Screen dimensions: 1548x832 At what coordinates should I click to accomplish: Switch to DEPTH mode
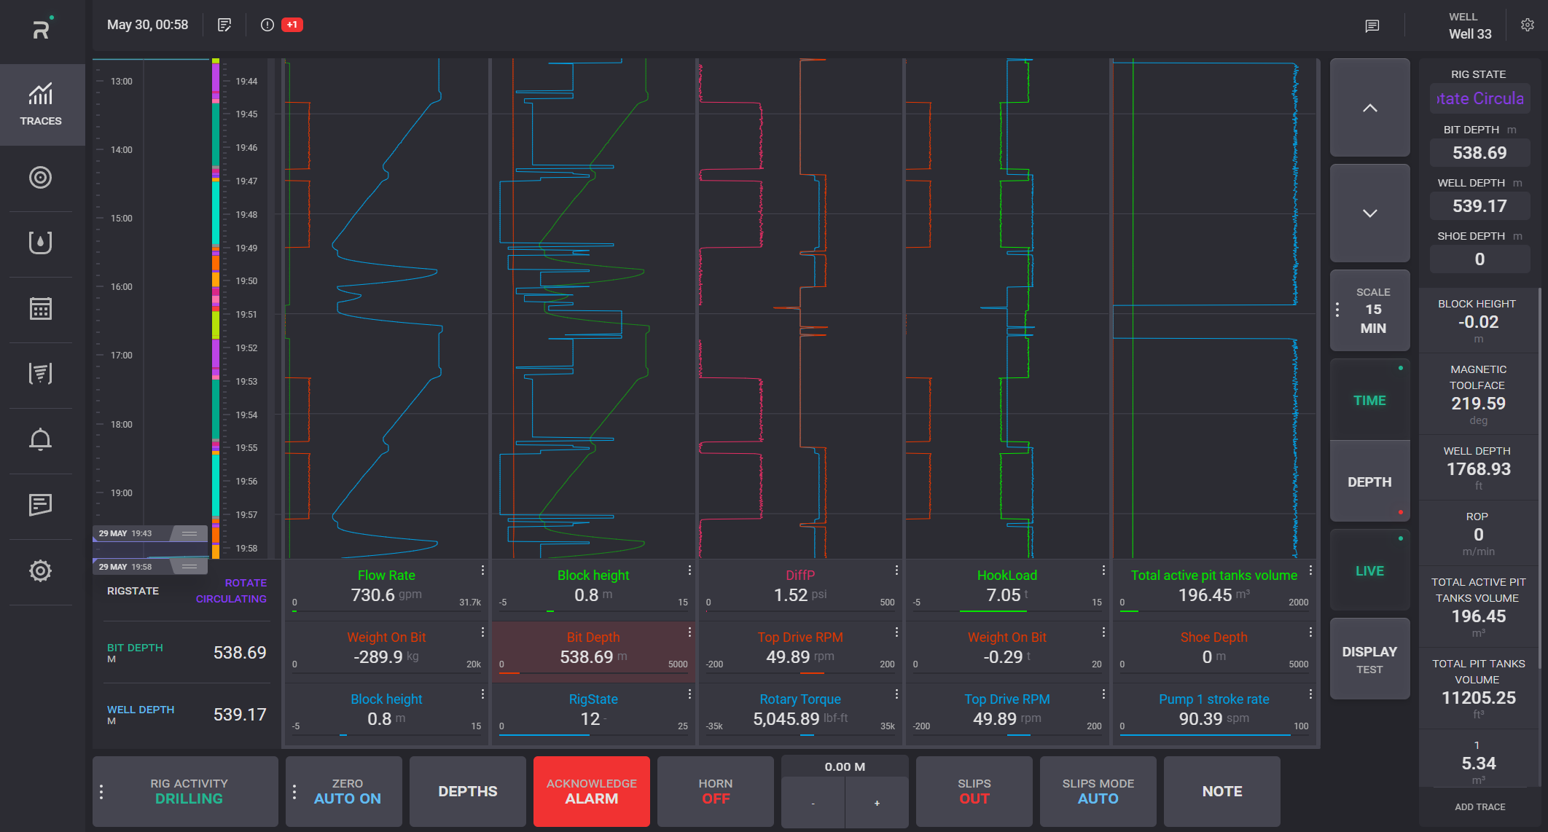[x=1369, y=482]
